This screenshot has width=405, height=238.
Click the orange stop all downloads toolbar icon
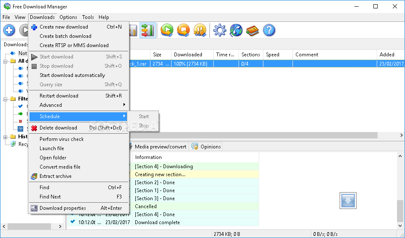click(x=183, y=30)
